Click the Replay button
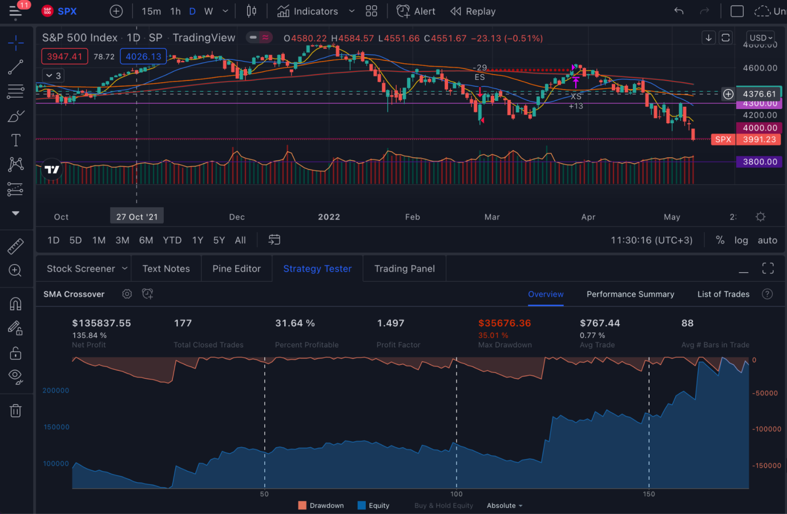Image resolution: width=787 pixels, height=514 pixels. click(473, 11)
